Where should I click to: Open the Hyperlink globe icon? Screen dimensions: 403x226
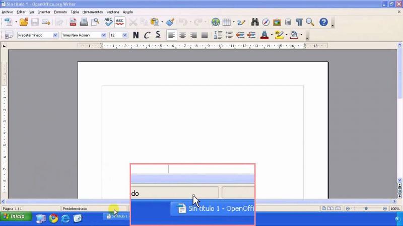(216, 22)
